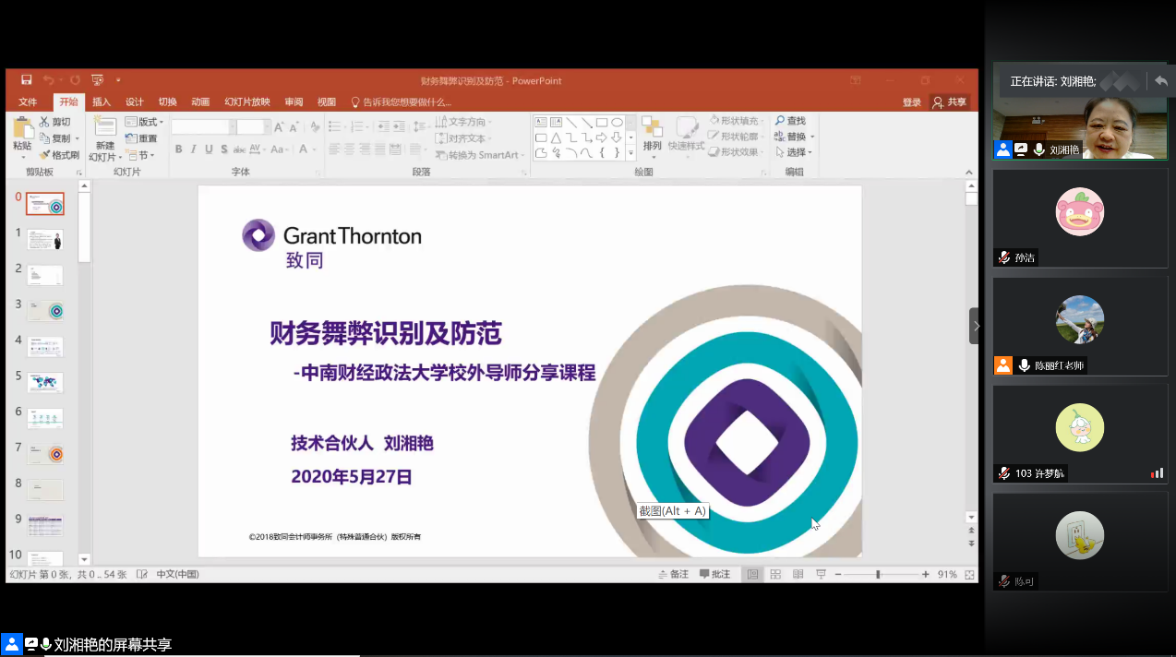Toggle the Notes (备注) pane

(673, 574)
